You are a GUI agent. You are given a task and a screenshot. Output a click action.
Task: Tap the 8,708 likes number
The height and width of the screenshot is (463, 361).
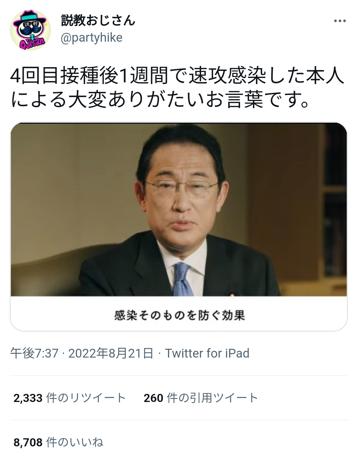coord(28,442)
